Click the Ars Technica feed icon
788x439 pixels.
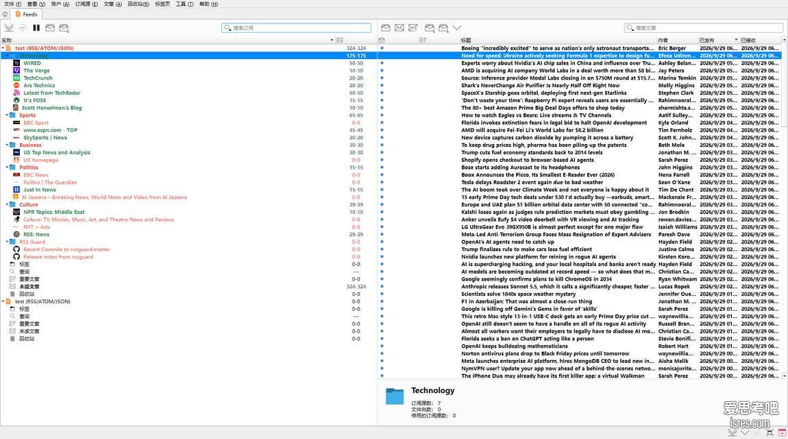16,86
